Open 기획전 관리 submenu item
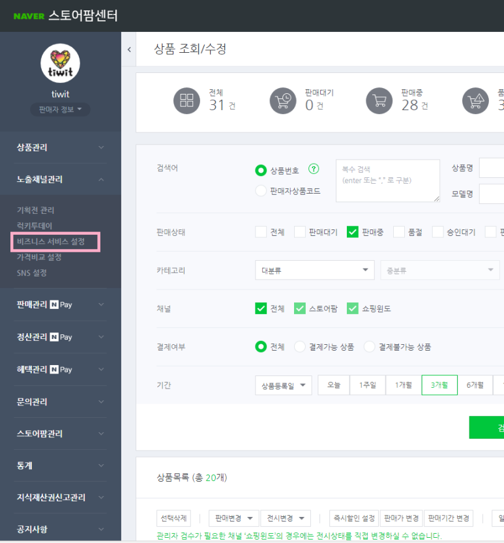 [x=35, y=210]
